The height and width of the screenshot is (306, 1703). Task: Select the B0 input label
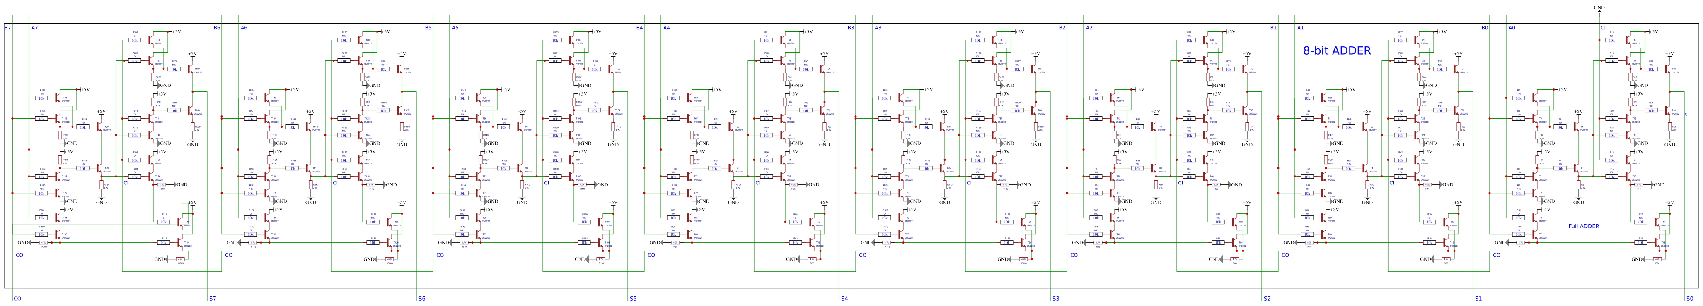point(1485,28)
